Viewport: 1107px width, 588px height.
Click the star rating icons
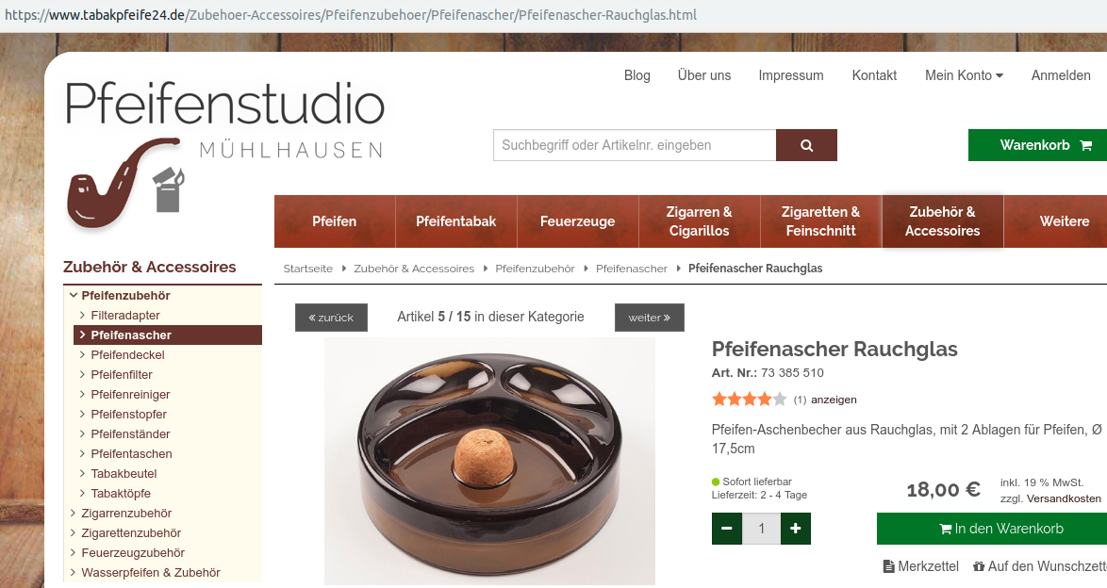click(x=749, y=400)
